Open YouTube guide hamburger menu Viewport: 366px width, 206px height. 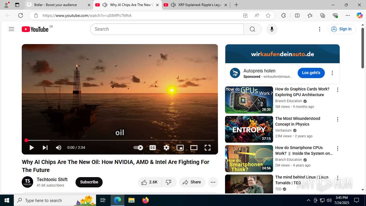pyautogui.click(x=11, y=29)
